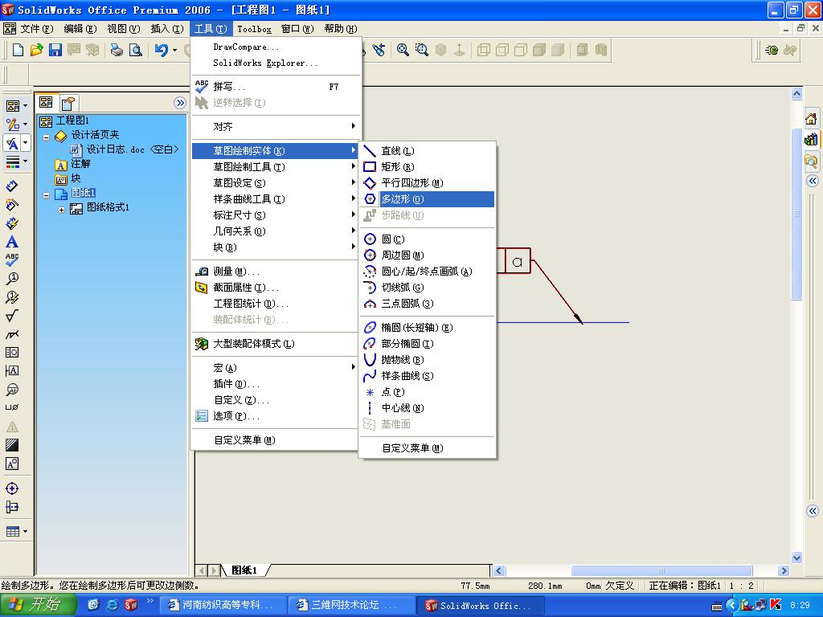Screen dimensions: 823x617
Task: Click 插件 add-ins menu entry
Action: 276,384
